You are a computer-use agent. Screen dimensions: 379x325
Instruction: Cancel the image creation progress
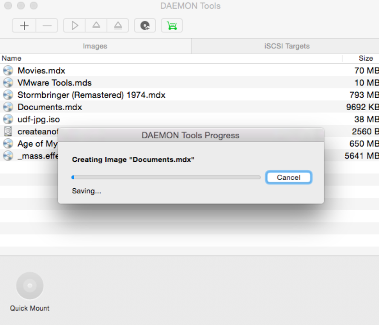tap(289, 177)
